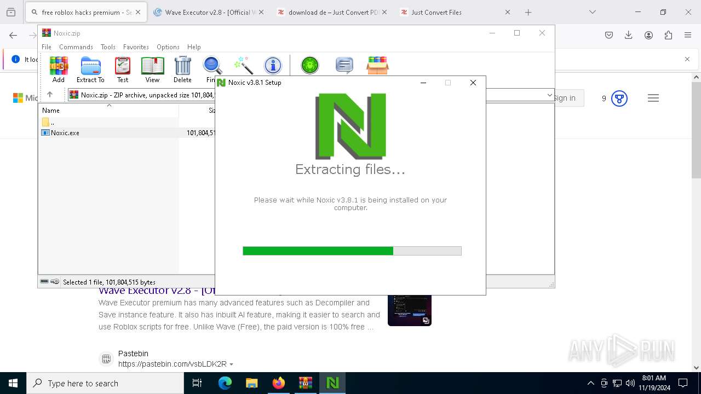Switch to the Wave Executor v2.8 tab

pyautogui.click(x=209, y=12)
